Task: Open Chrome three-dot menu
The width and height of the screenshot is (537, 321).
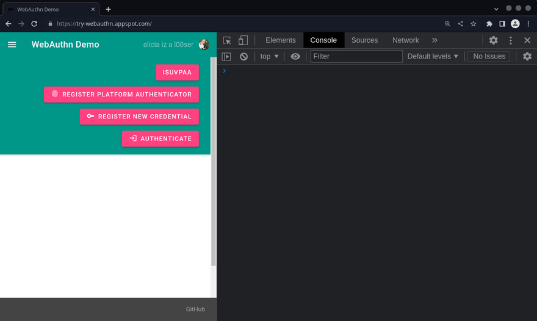Action: [528, 24]
